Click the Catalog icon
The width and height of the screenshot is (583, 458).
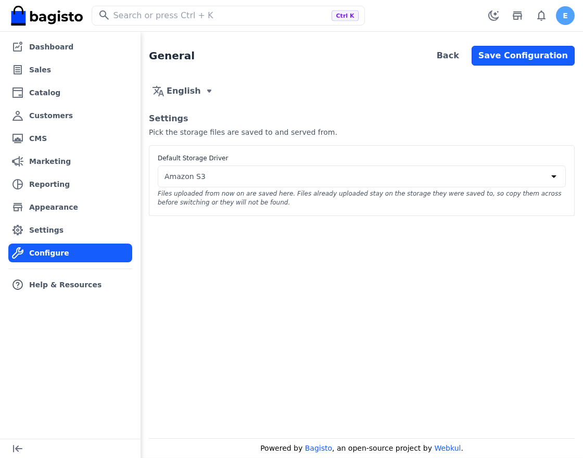pos(18,93)
